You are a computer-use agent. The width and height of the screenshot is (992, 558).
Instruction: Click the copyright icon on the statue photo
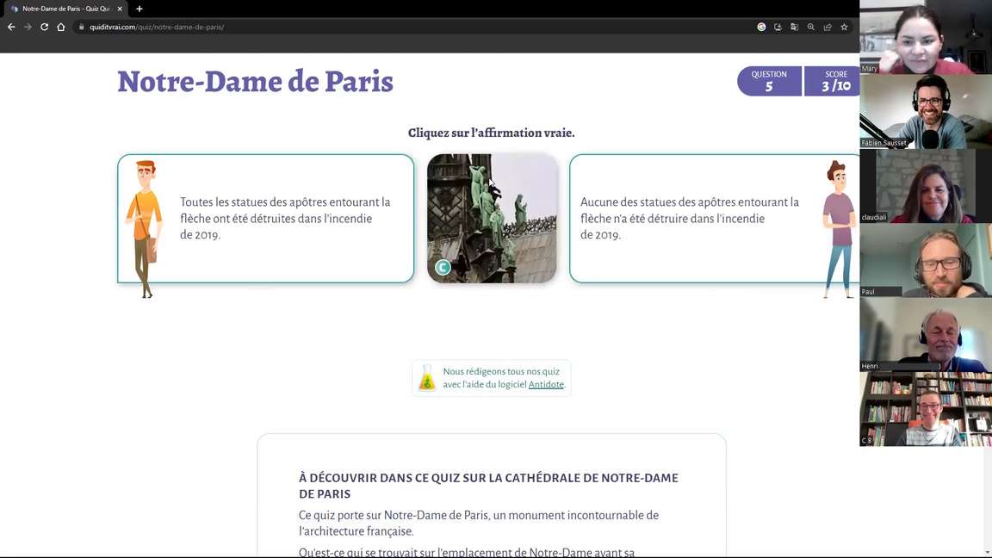click(443, 268)
